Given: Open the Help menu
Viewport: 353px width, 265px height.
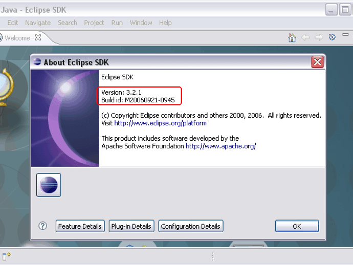Looking at the screenshot, I should (165, 23).
